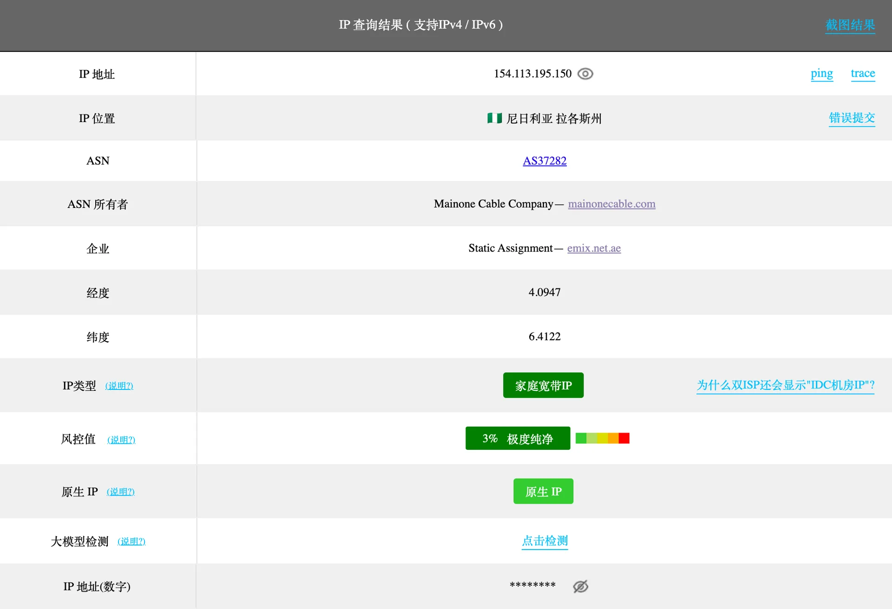
Task: Click the green 家庭宽带IP badge
Action: pos(543,385)
